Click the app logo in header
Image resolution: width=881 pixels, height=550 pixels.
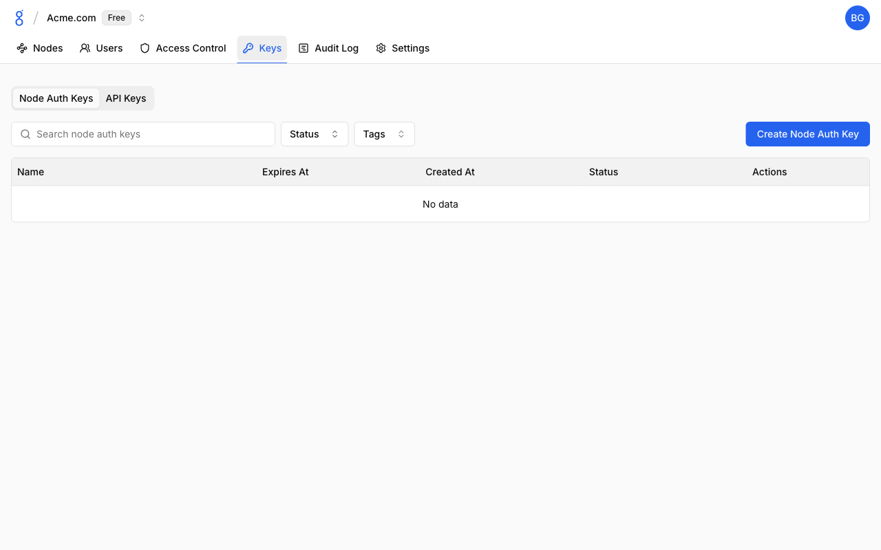(19, 18)
